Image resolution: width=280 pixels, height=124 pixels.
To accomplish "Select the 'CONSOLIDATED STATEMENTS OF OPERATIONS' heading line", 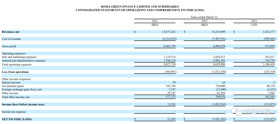I will coord(140,10).
